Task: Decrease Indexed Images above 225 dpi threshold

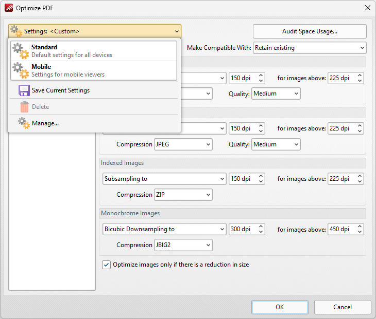Action: (x=360, y=181)
